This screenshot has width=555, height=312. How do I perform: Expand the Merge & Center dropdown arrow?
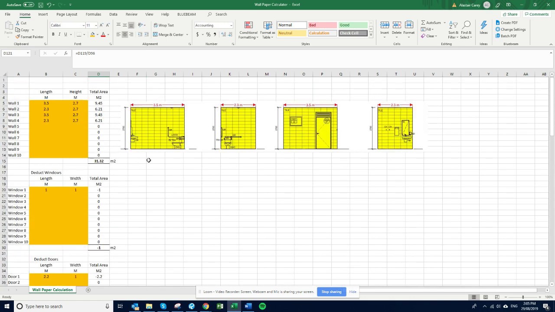(187, 35)
